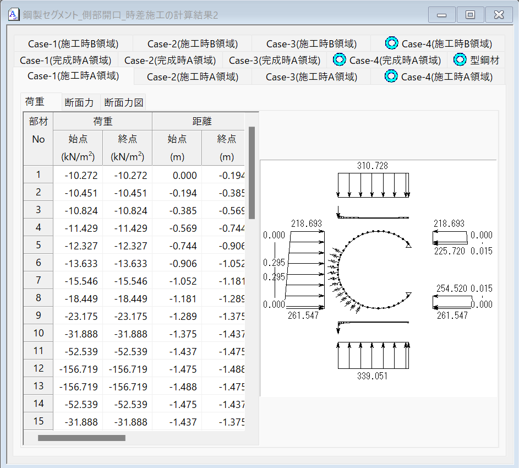This screenshot has width=519, height=468.
Task: Select the Case-1(完成時A領域) tab
Action: 65,60
